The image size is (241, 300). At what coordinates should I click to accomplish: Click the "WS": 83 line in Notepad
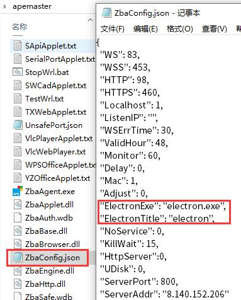(120, 55)
